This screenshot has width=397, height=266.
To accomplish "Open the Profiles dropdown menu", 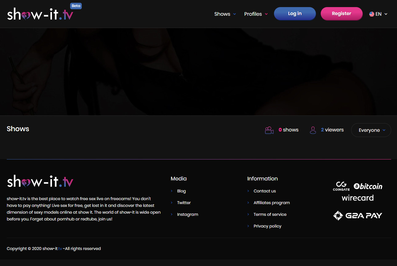I will 256,14.
